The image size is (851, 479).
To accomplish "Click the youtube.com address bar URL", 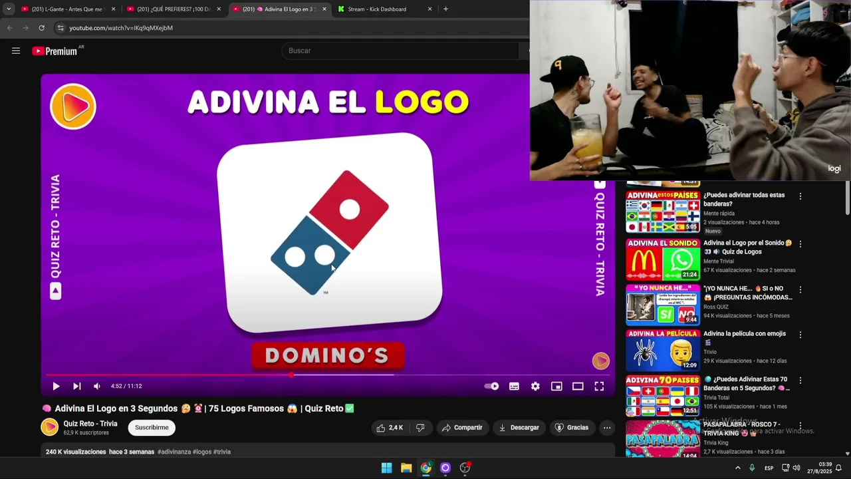I will (121, 28).
